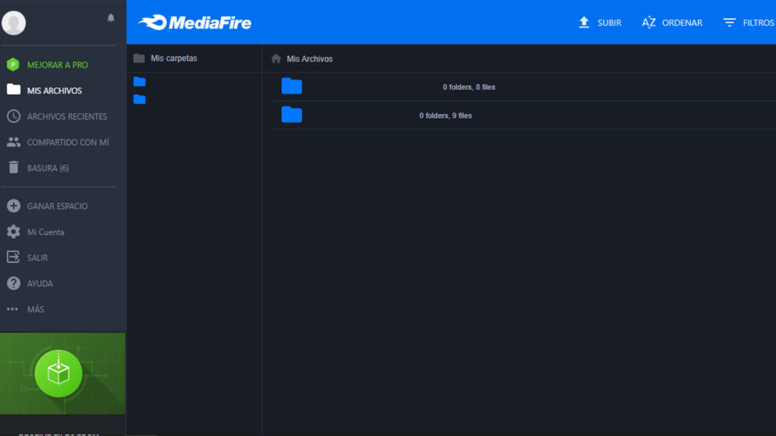Viewport: 776px width, 436px height.
Task: Click the question mark help icon
Action: [x=13, y=283]
